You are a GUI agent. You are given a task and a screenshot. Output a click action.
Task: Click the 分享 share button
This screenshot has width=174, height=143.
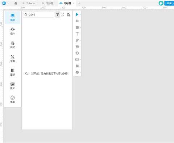169,3
